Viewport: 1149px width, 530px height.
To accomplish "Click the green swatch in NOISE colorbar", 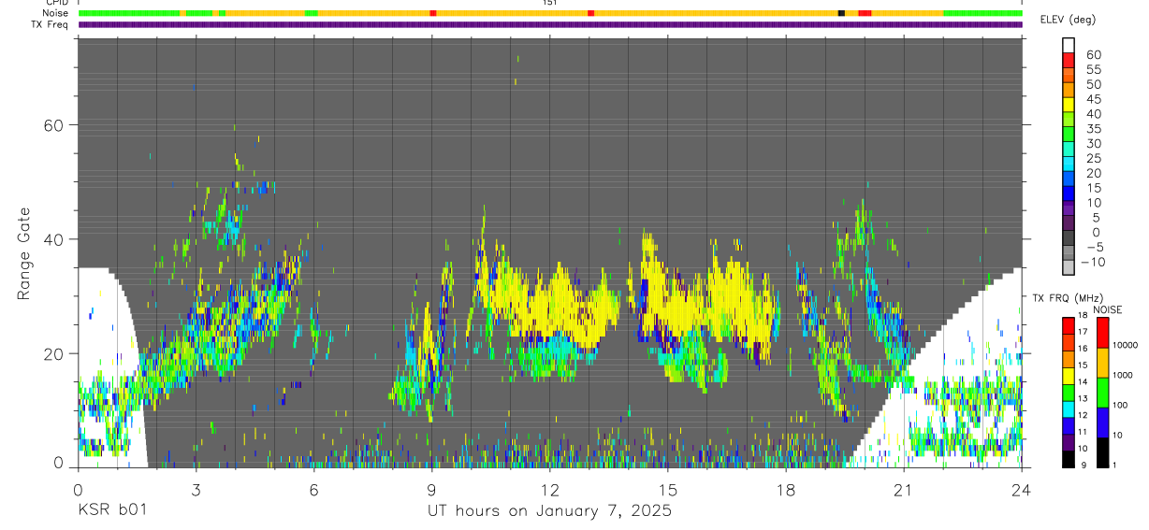I will click(x=1102, y=393).
